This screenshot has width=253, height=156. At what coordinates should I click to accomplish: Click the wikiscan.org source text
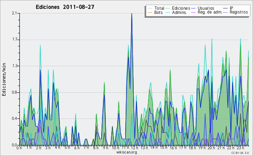[x=126, y=152]
